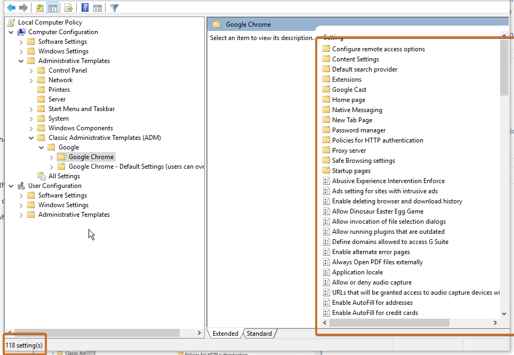Click the settings list horizontal scroll right arrow
The image size is (514, 355).
[x=495, y=323]
